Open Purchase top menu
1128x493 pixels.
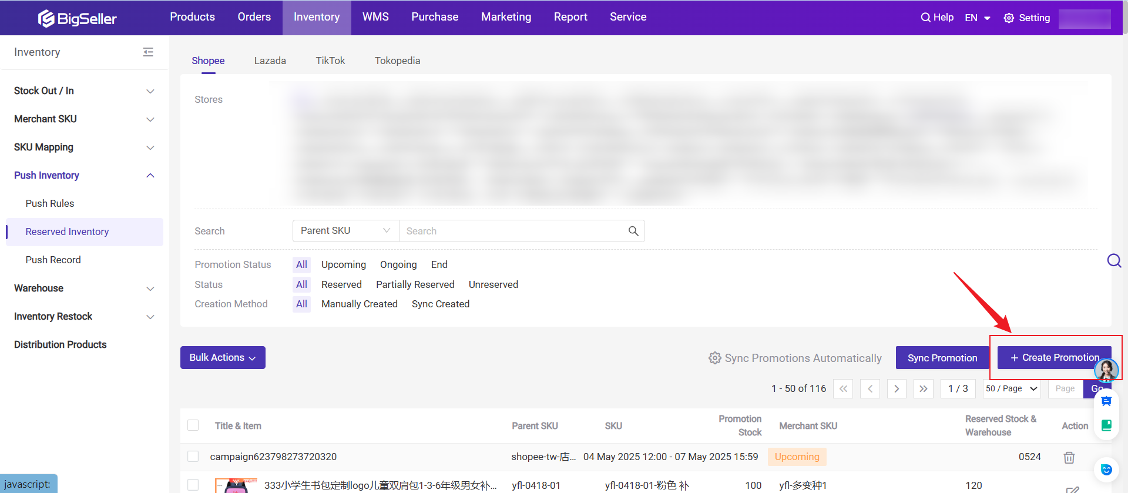(435, 17)
